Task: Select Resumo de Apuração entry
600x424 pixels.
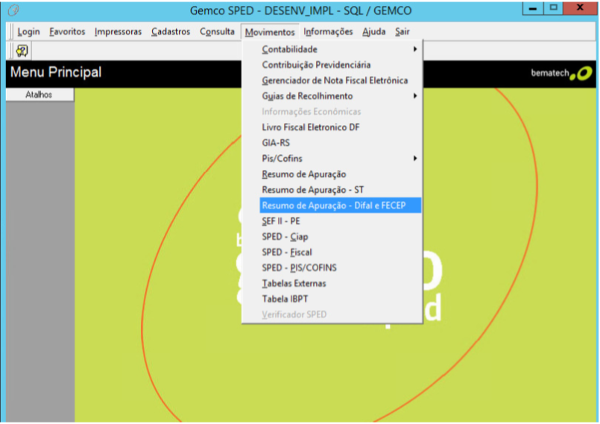Action: (332, 174)
